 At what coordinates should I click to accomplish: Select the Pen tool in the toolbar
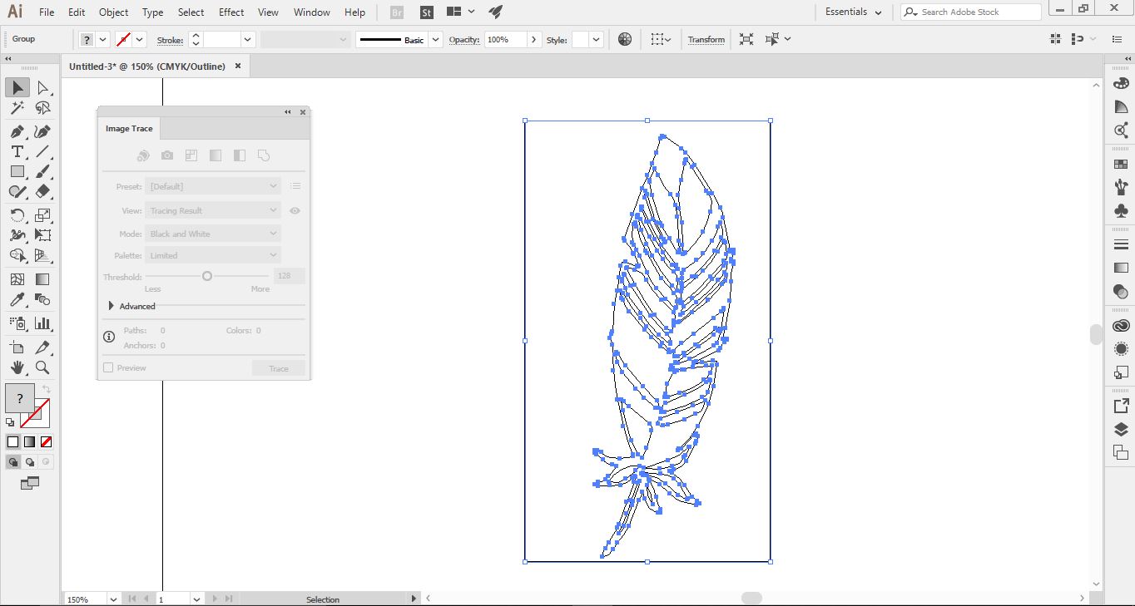pos(17,131)
